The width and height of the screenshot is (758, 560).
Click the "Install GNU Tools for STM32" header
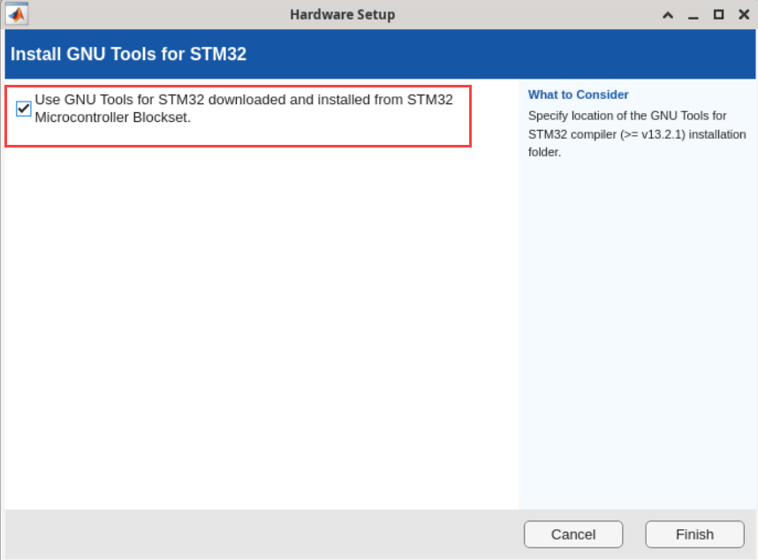128,55
